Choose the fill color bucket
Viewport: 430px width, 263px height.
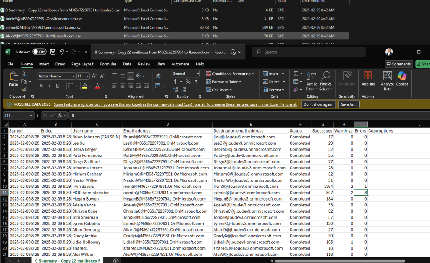click(x=85, y=86)
